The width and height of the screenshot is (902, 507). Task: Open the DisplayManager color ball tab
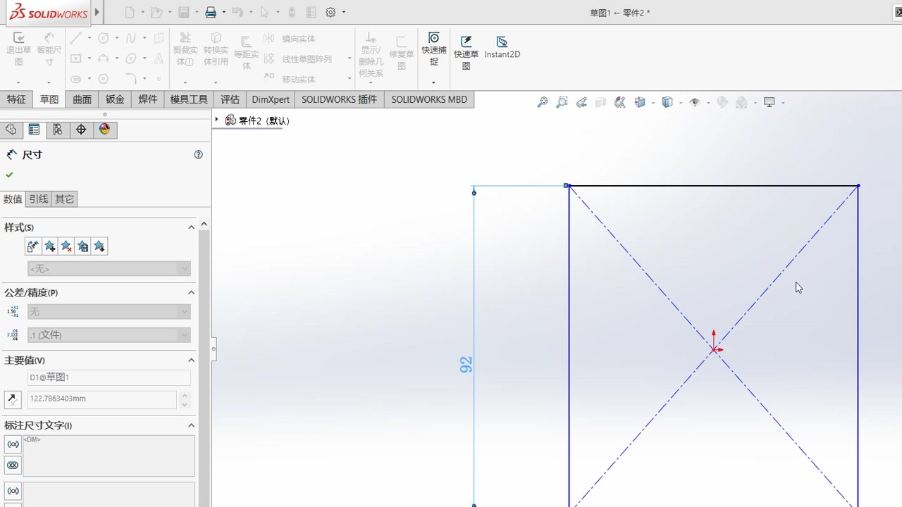click(105, 130)
